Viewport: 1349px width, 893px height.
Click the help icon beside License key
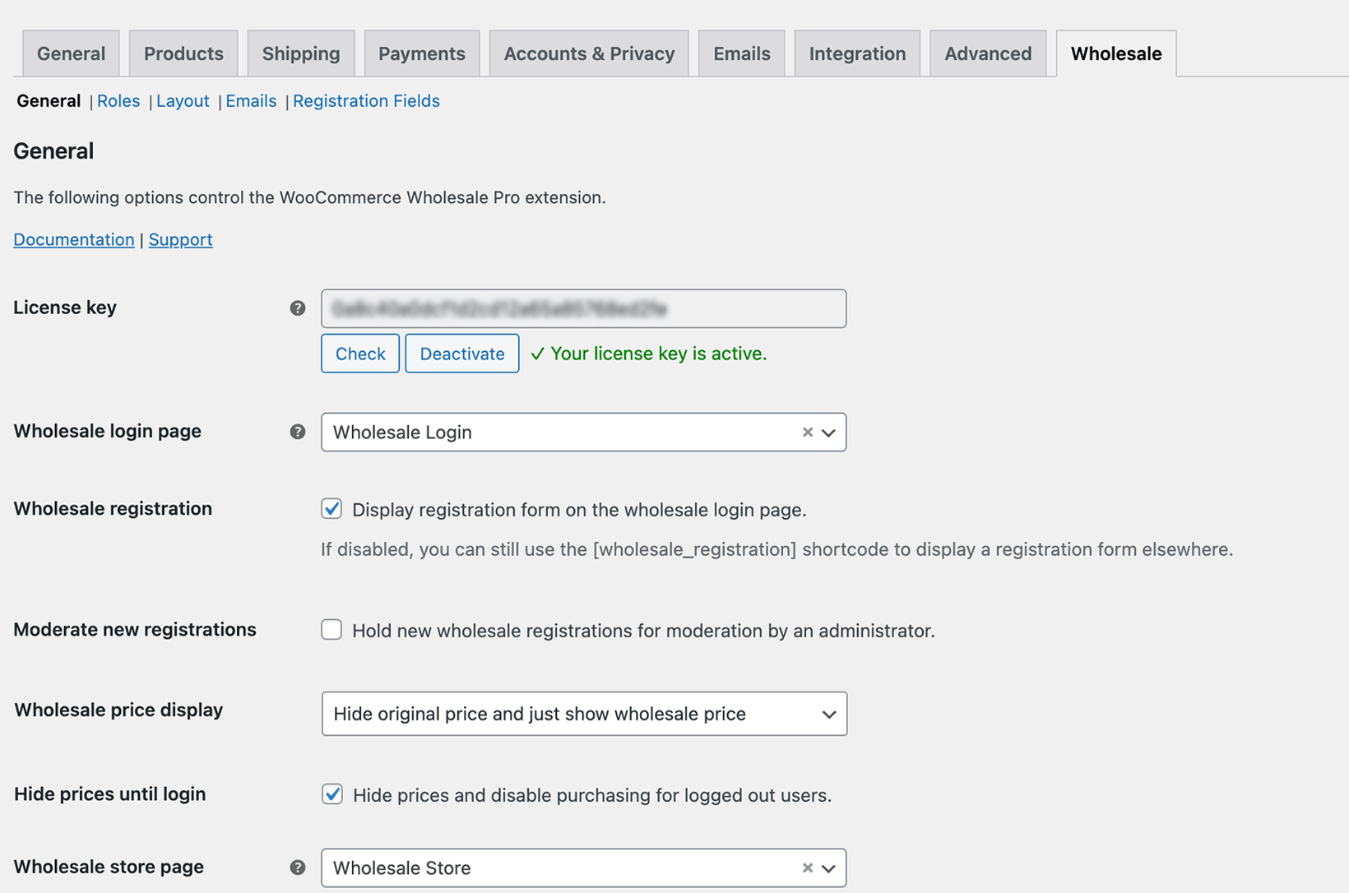click(x=297, y=308)
